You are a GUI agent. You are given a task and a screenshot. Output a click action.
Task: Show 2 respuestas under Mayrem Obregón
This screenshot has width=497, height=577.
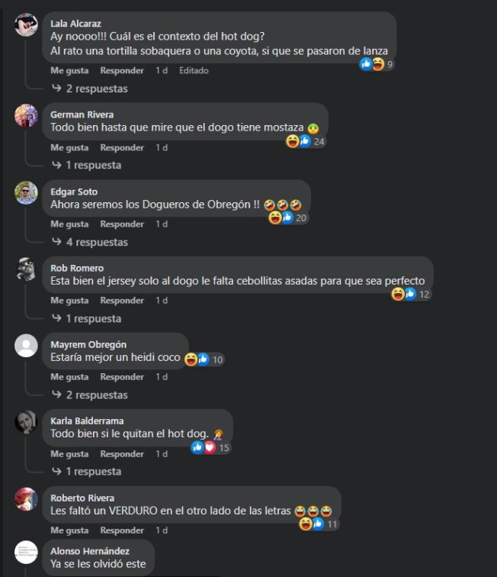[x=90, y=395]
